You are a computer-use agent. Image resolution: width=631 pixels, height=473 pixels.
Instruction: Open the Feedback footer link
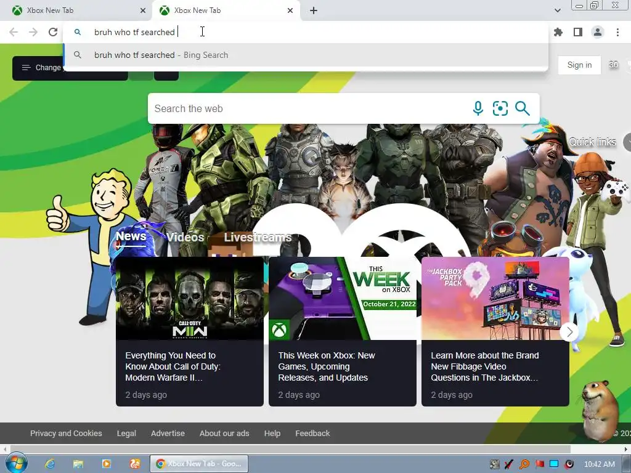312,433
